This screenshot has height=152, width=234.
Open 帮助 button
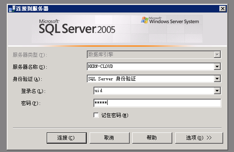click(x=152, y=138)
